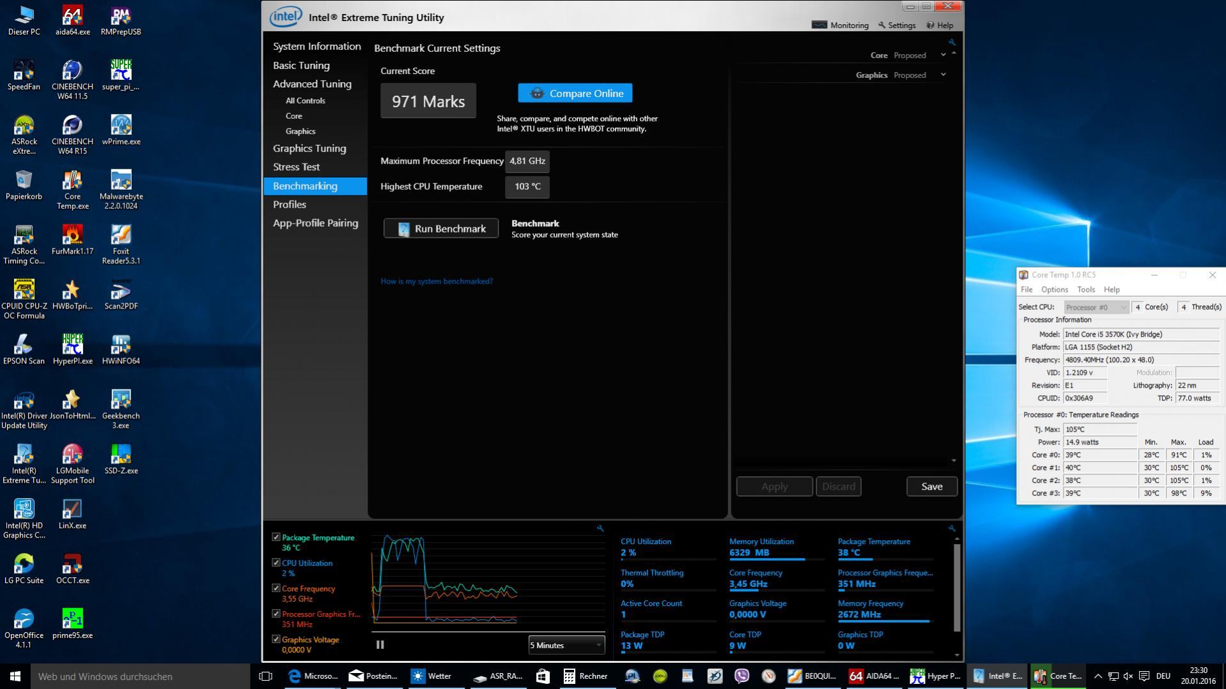Viewport: 1226px width, 689px height.
Task: Click Run Benchmark
Action: tap(441, 229)
